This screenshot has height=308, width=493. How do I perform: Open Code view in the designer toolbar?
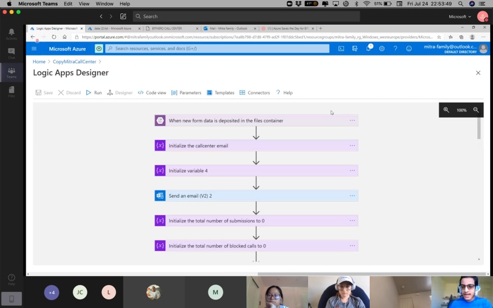[x=152, y=93]
